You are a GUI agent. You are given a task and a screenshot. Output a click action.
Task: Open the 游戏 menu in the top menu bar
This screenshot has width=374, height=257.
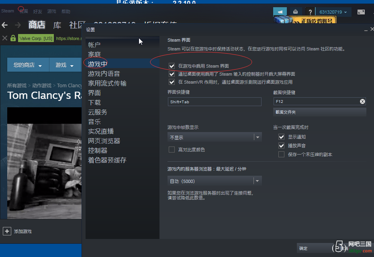tap(51, 12)
